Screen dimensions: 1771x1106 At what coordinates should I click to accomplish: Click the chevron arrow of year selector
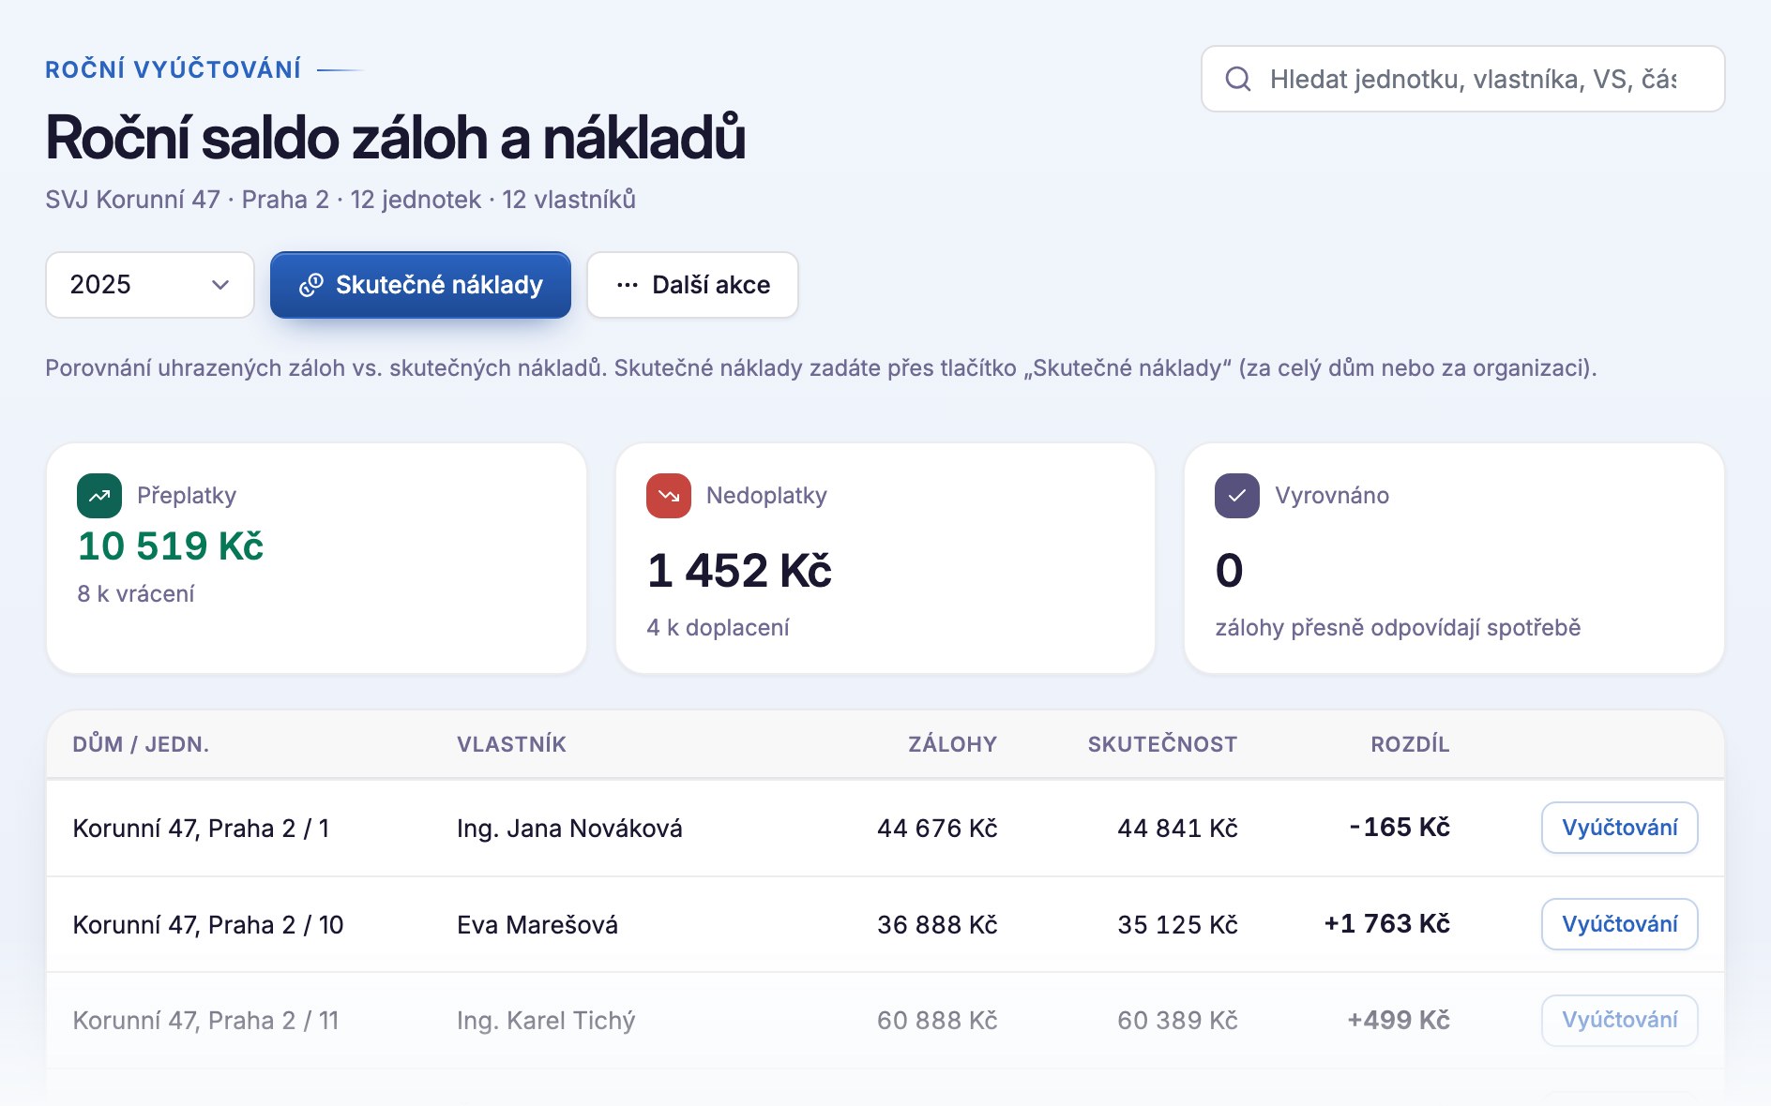[x=220, y=285]
